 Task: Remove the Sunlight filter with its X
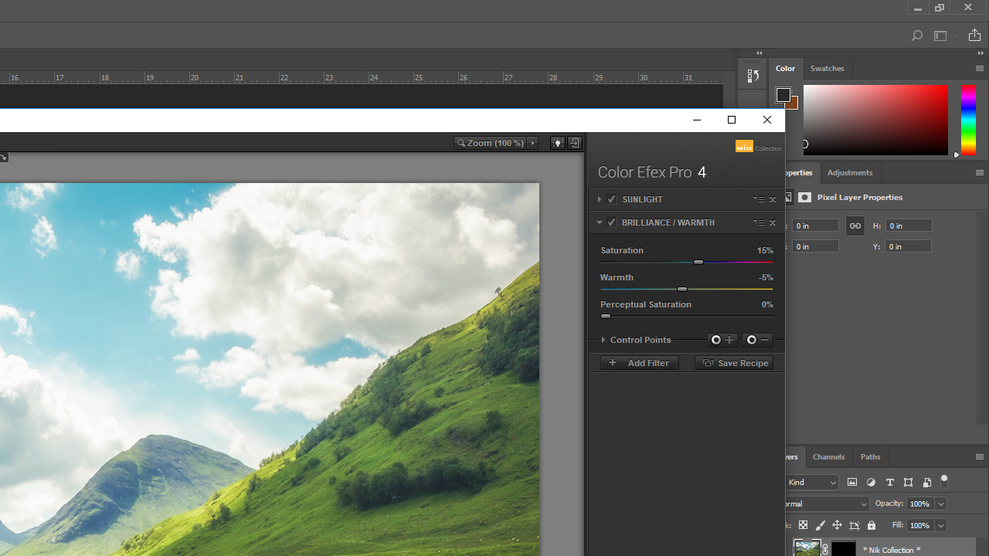point(773,200)
